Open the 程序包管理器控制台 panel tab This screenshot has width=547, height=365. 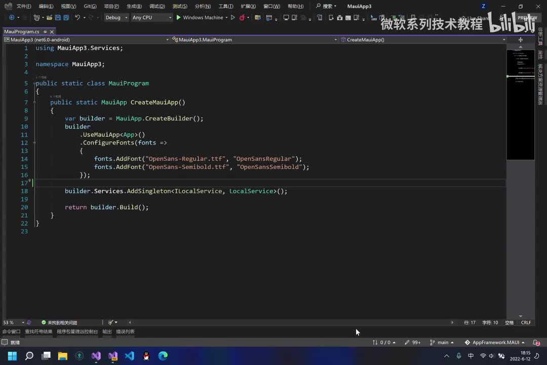pos(77,332)
